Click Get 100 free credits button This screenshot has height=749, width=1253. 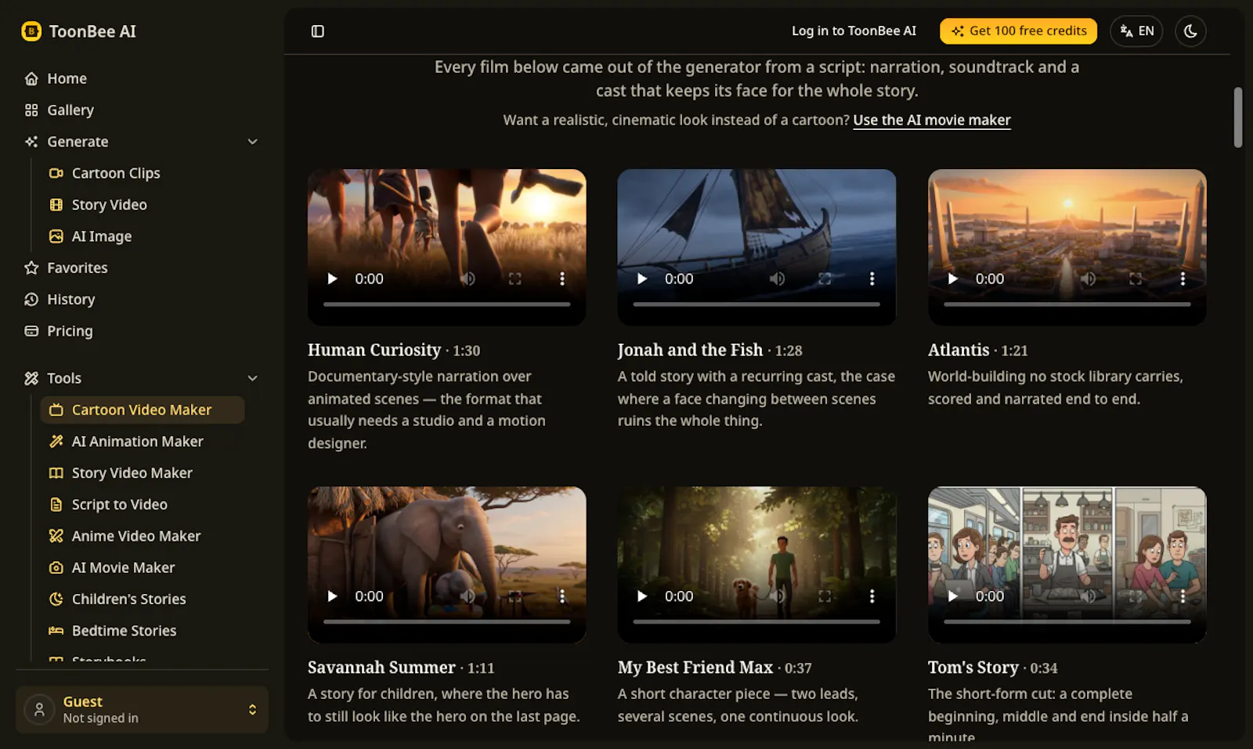coord(1018,31)
